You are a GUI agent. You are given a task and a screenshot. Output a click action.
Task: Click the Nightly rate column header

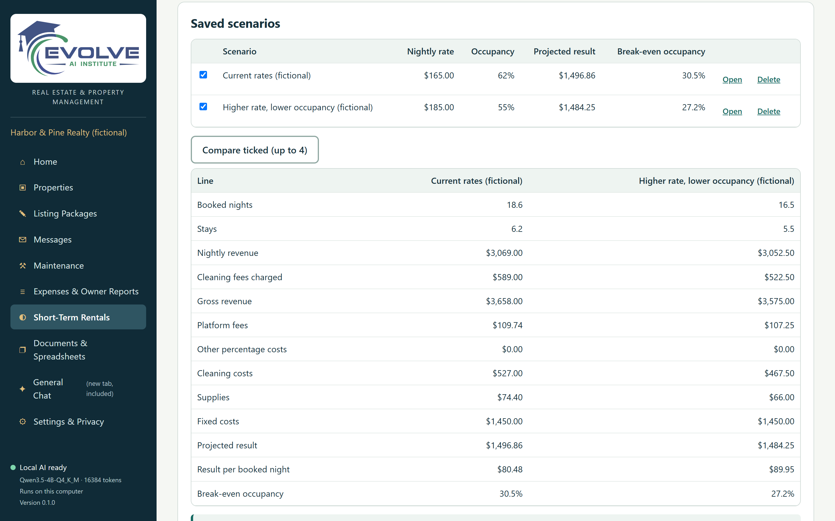(430, 52)
